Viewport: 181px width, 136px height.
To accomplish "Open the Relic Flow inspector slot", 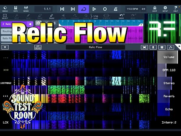I will (7, 38).
